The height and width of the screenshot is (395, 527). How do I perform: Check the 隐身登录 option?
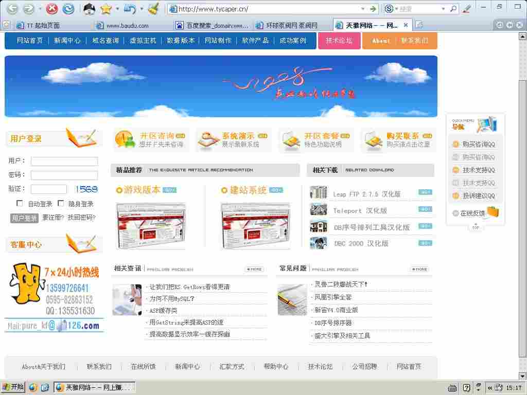pyautogui.click(x=60, y=203)
